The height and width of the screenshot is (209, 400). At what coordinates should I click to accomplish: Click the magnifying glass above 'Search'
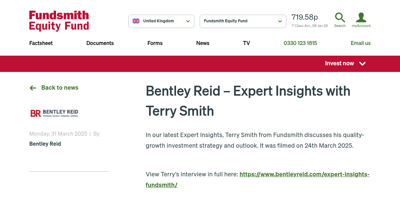(340, 18)
